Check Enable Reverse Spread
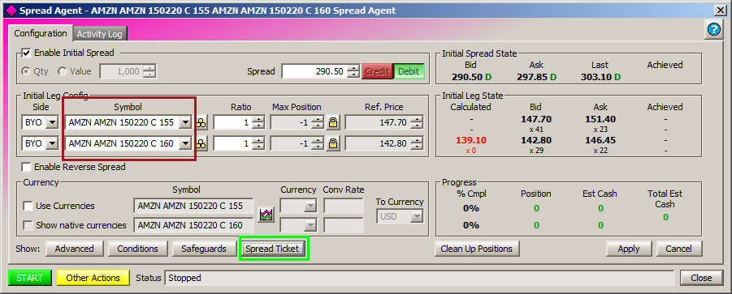 [27, 167]
